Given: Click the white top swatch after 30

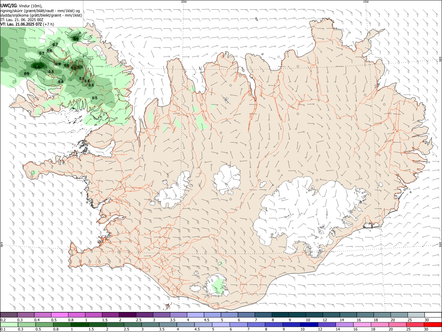Looking at the screenshot, I should pyautogui.click(x=432, y=315).
